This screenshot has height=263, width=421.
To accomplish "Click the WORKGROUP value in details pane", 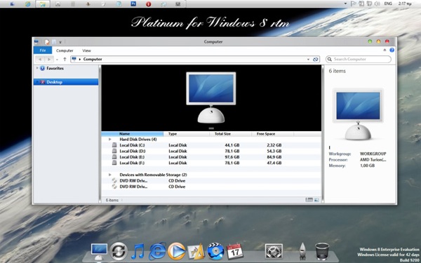I will (x=373, y=154).
